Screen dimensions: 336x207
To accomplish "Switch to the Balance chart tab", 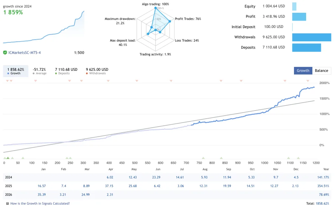I will click(322, 71).
